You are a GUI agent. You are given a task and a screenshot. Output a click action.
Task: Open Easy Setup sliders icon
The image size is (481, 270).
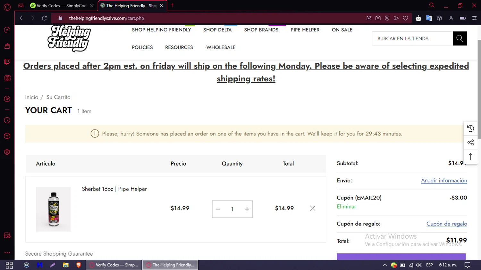click(474, 18)
